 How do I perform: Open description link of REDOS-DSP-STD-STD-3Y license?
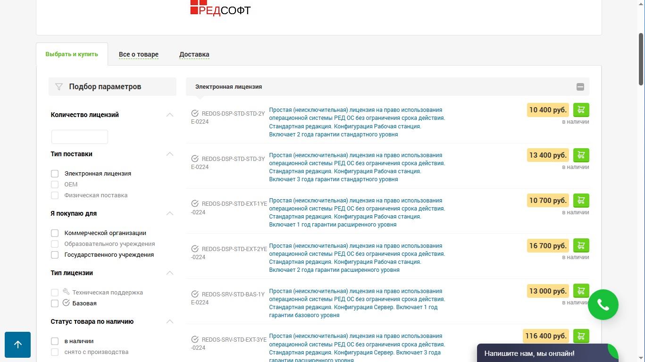click(357, 168)
